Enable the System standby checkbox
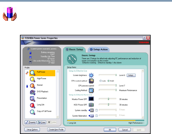Screen dimensions: 172x134 pyautogui.click(x=96, y=110)
